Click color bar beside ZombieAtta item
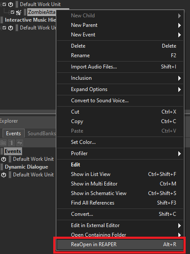The width and height of the screenshot is (190, 254). 25,12
